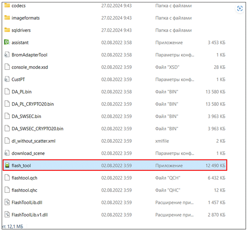248x232 pixels.
Task: Select the DA_SWSEC.bin file name
Action: (26, 116)
